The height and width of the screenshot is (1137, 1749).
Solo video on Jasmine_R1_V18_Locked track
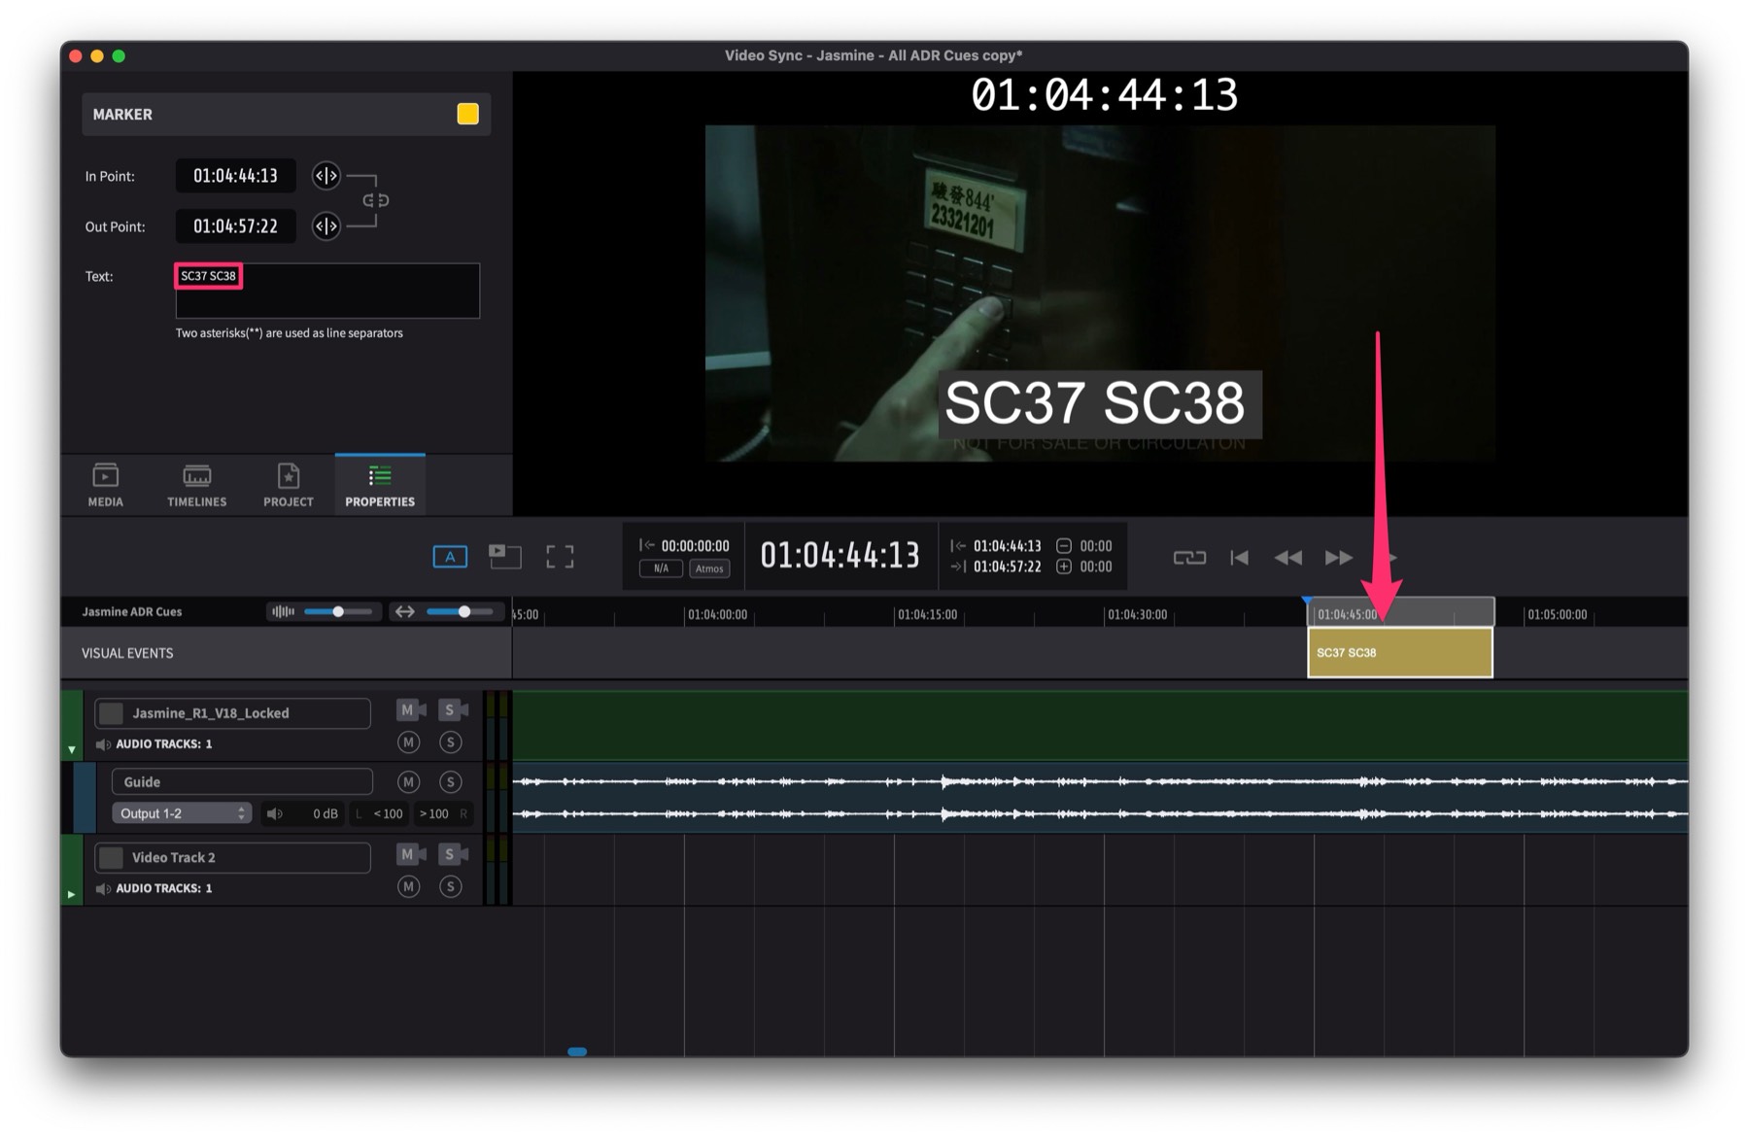click(x=452, y=710)
